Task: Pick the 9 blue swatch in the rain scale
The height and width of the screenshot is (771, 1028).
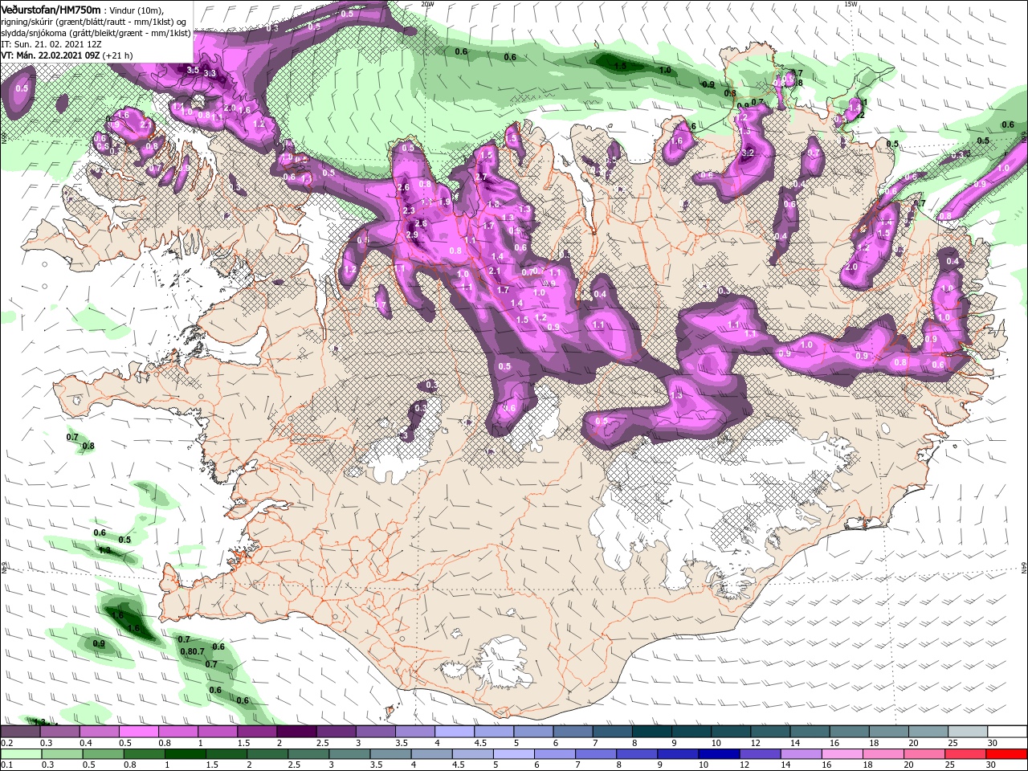Action: click(677, 754)
